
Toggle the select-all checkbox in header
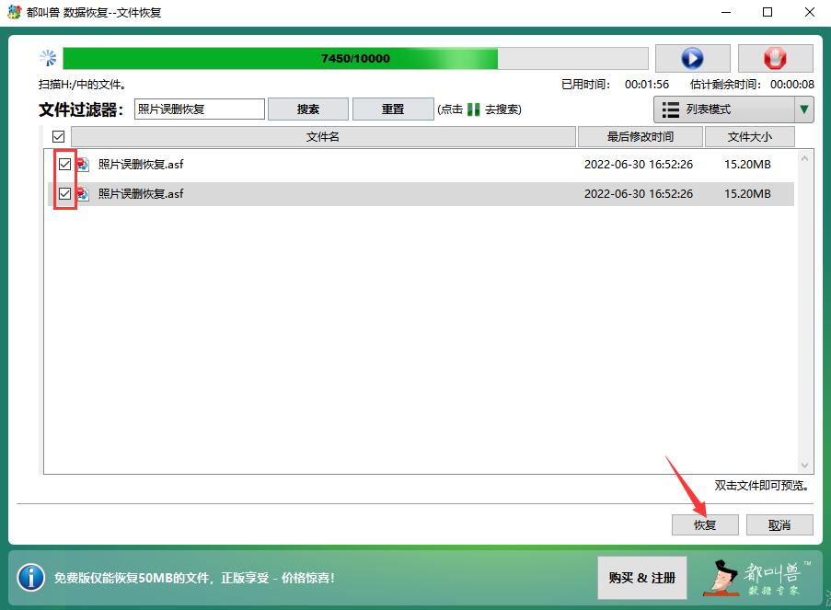(x=58, y=137)
